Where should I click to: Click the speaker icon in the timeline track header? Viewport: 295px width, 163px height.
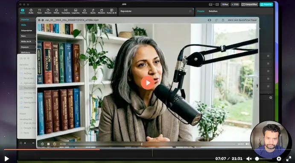33,143
